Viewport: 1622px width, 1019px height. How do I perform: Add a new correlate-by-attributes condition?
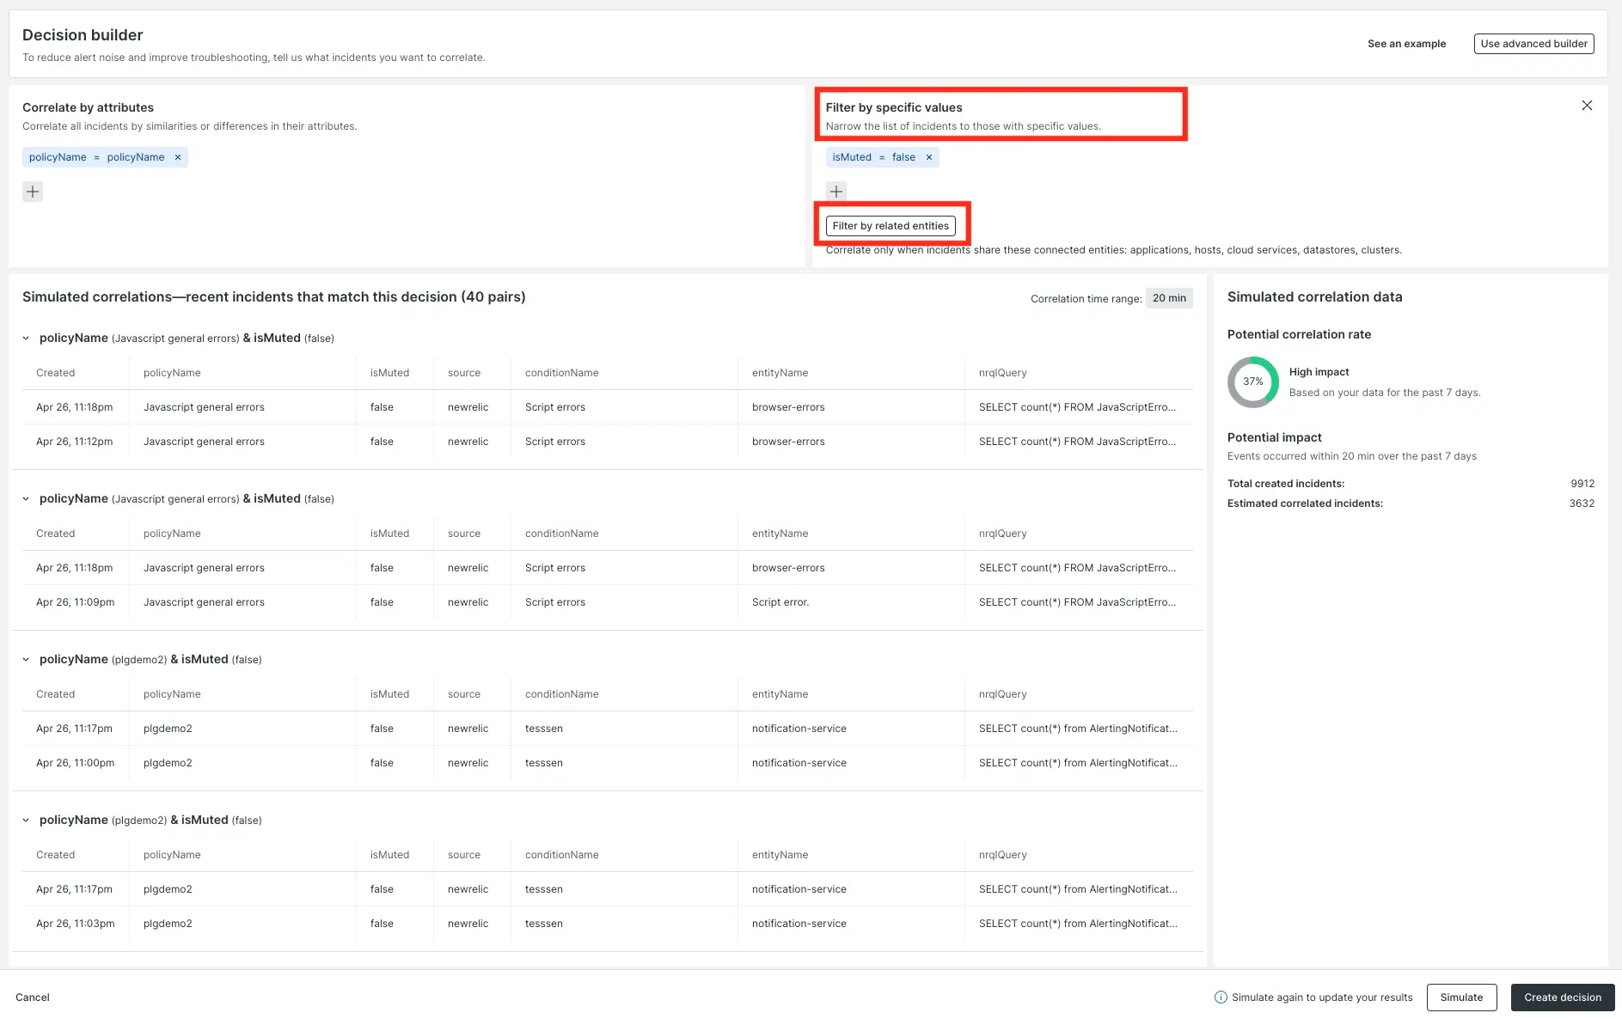(33, 192)
